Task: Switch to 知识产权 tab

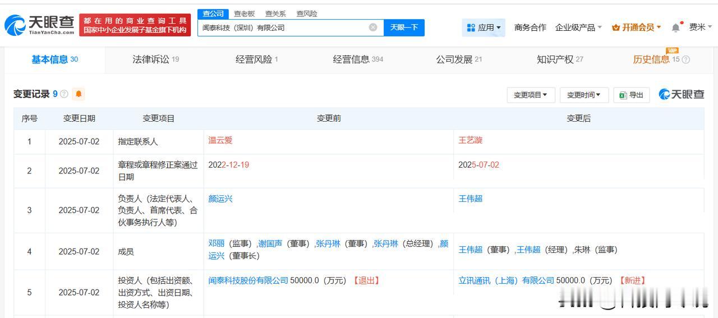Action: 560,59
